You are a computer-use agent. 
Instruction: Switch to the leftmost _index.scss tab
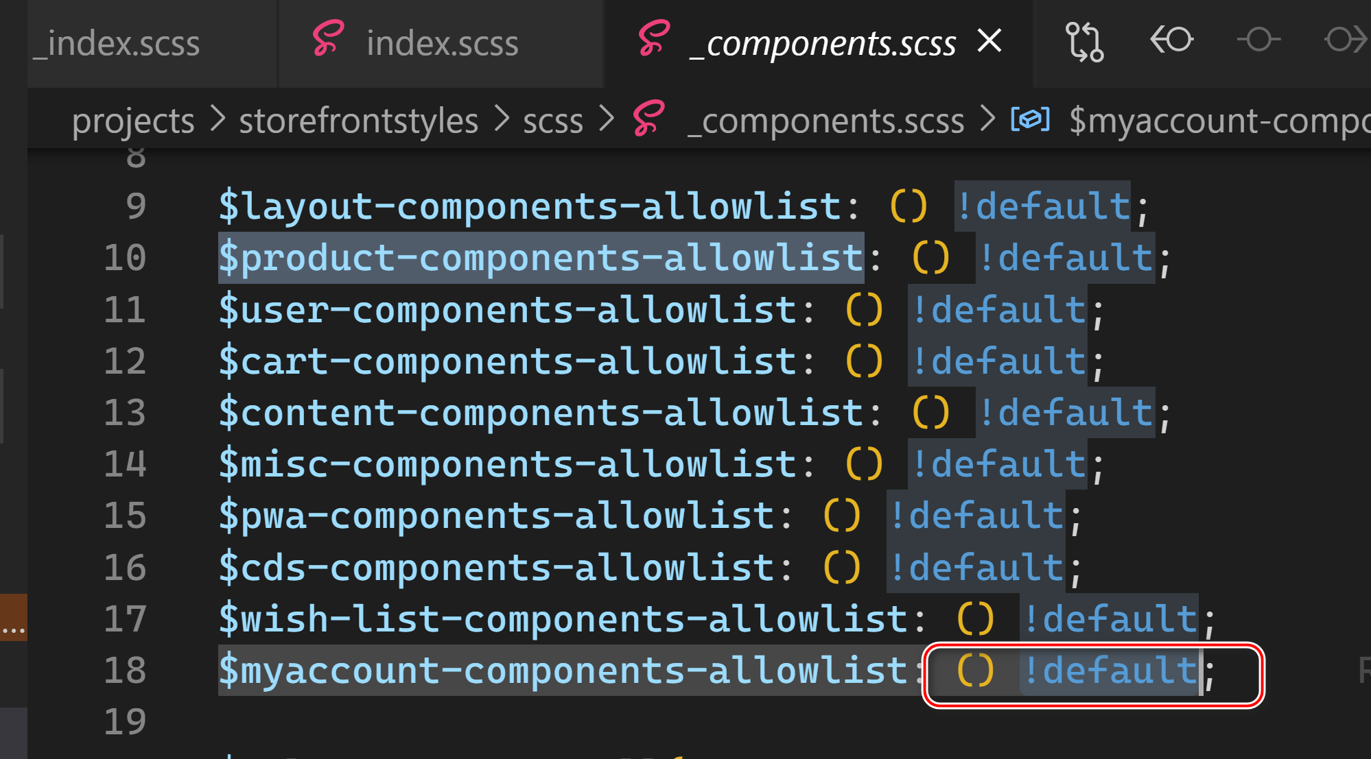tap(117, 44)
